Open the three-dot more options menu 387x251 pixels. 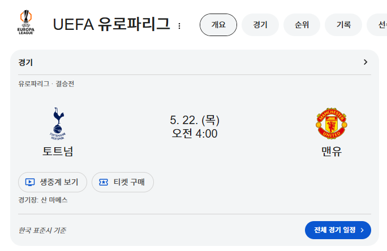[x=179, y=26]
